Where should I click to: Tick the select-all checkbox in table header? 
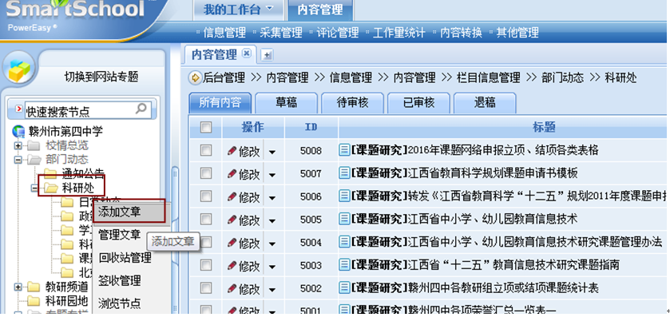pos(206,127)
